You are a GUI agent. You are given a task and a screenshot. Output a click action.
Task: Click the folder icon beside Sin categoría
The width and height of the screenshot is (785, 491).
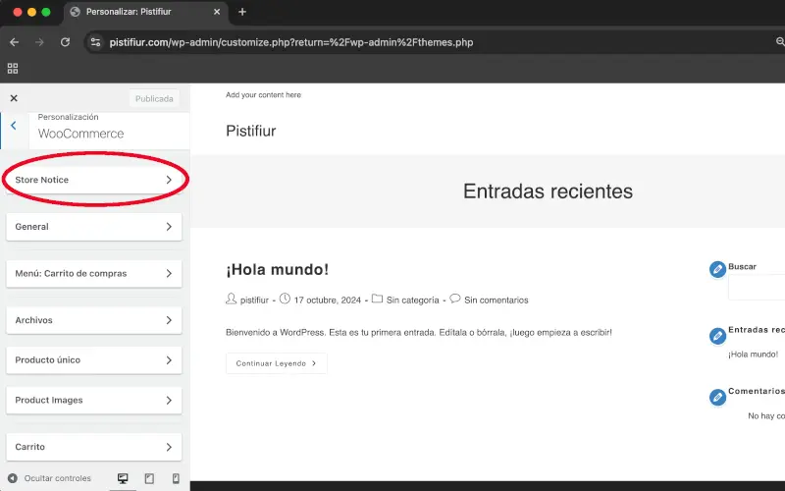pyautogui.click(x=378, y=300)
